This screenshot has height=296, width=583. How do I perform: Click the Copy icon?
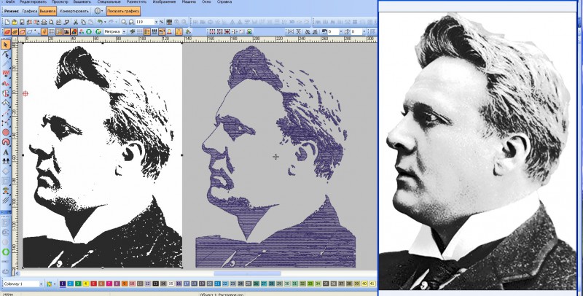point(83,23)
